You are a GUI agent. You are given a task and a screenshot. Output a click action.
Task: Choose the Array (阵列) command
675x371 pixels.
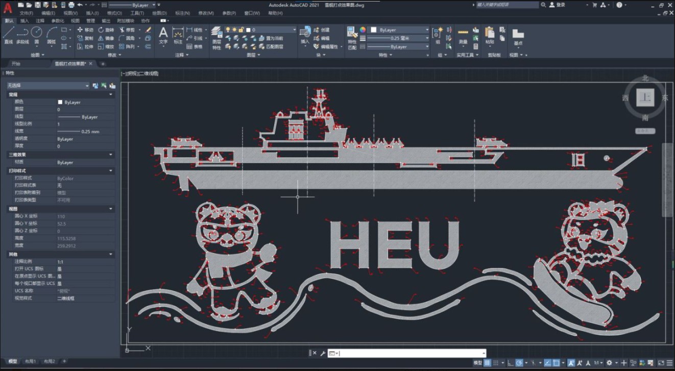pos(127,46)
